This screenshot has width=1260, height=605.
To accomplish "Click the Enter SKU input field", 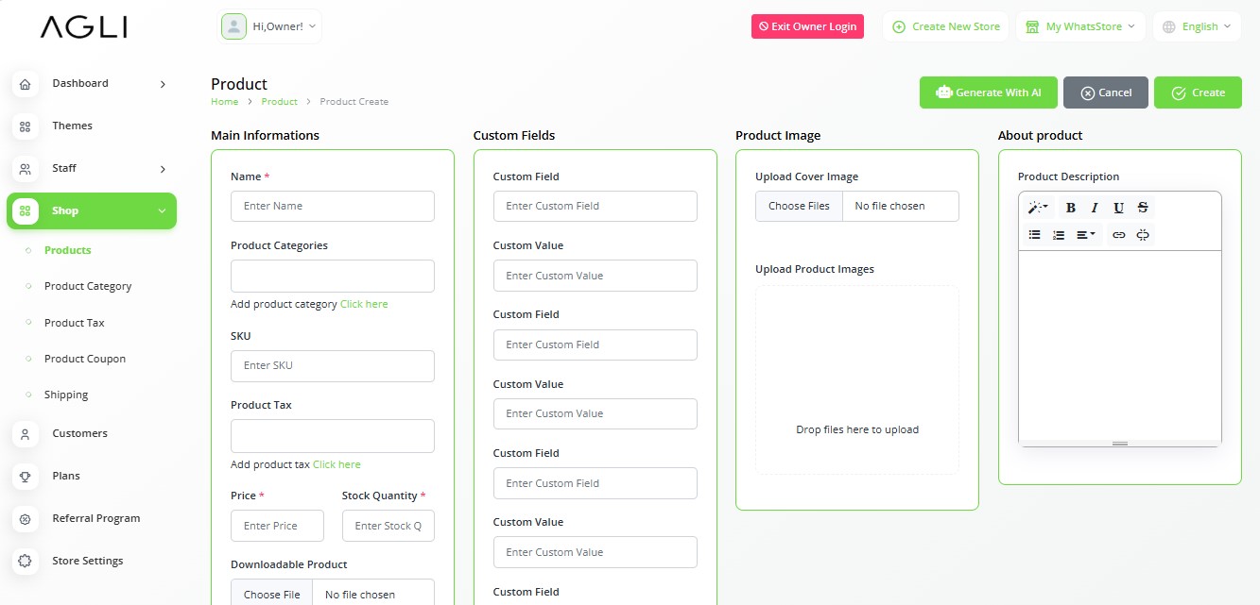I will pyautogui.click(x=332, y=365).
